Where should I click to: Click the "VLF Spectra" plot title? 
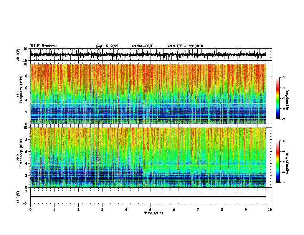coord(43,46)
